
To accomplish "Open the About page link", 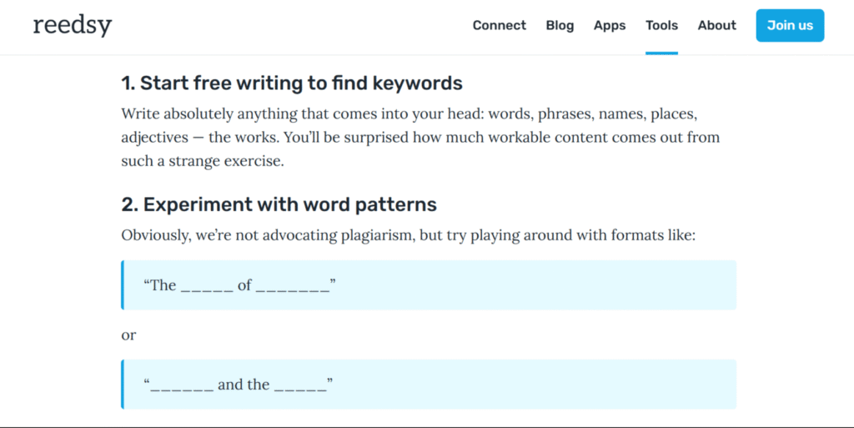I will tap(716, 26).
